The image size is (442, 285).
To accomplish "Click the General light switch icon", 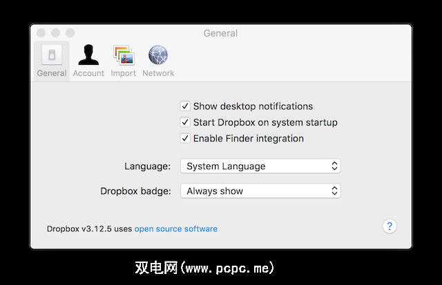I will [x=52, y=55].
